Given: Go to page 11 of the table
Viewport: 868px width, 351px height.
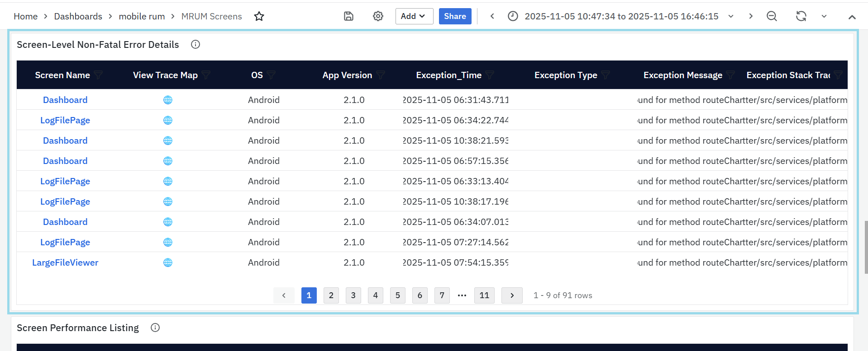Looking at the screenshot, I should click(x=484, y=295).
